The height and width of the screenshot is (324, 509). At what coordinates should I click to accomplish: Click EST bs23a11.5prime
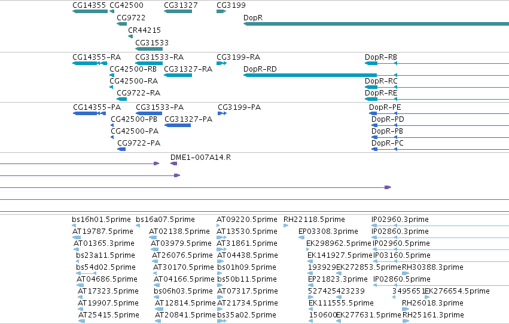(x=79, y=261)
